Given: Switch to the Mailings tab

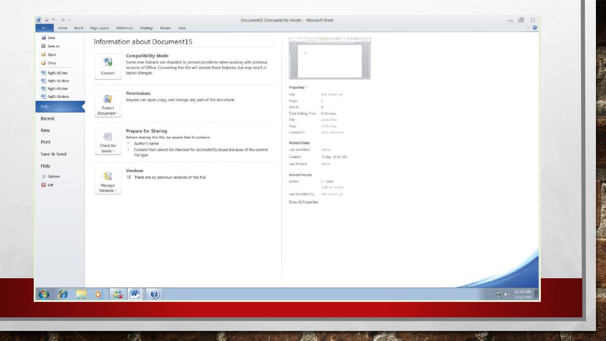Looking at the screenshot, I should 147,28.
